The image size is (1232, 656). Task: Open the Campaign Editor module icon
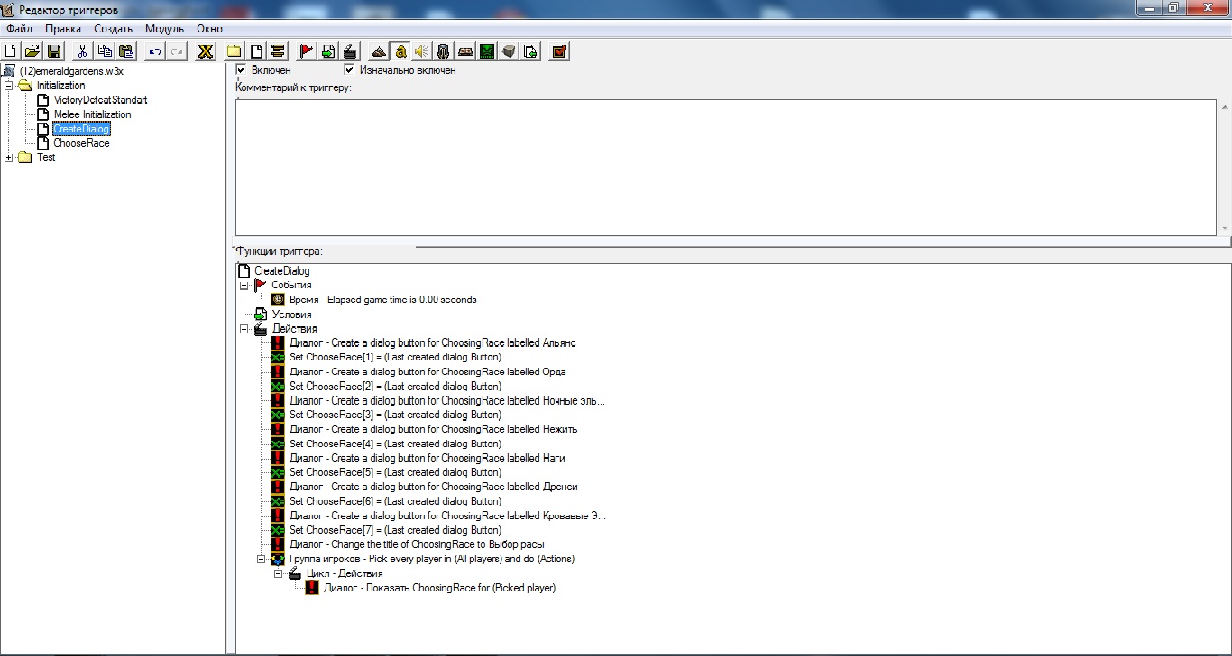pyautogui.click(x=465, y=51)
